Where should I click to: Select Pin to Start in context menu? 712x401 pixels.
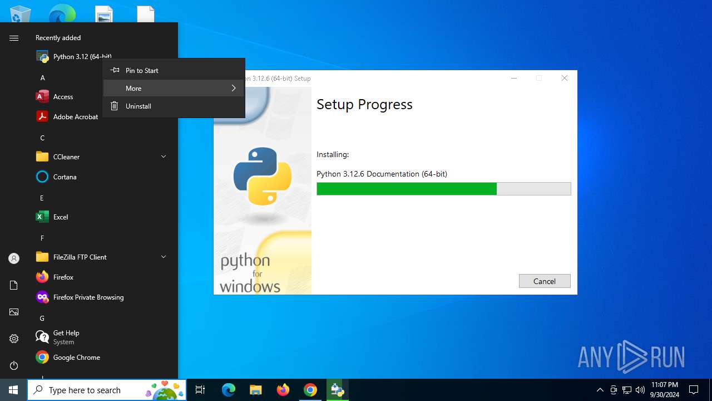pos(174,70)
